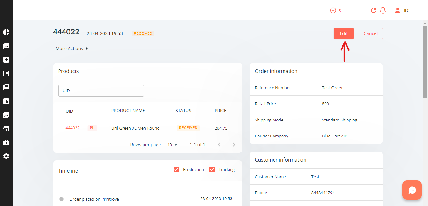
Task: Click the PRODUCT NAME column header
Action: click(128, 111)
